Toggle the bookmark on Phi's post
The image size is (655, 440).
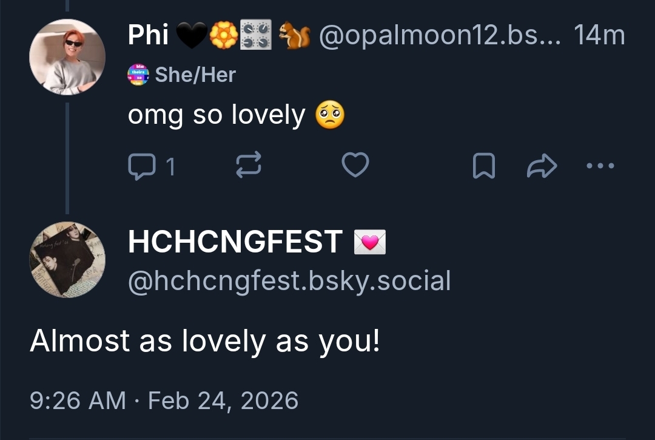click(x=483, y=166)
